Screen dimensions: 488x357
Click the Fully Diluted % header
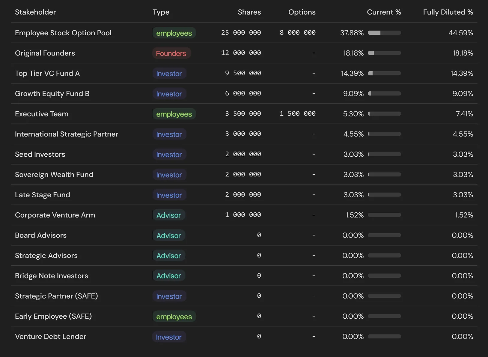(x=448, y=12)
